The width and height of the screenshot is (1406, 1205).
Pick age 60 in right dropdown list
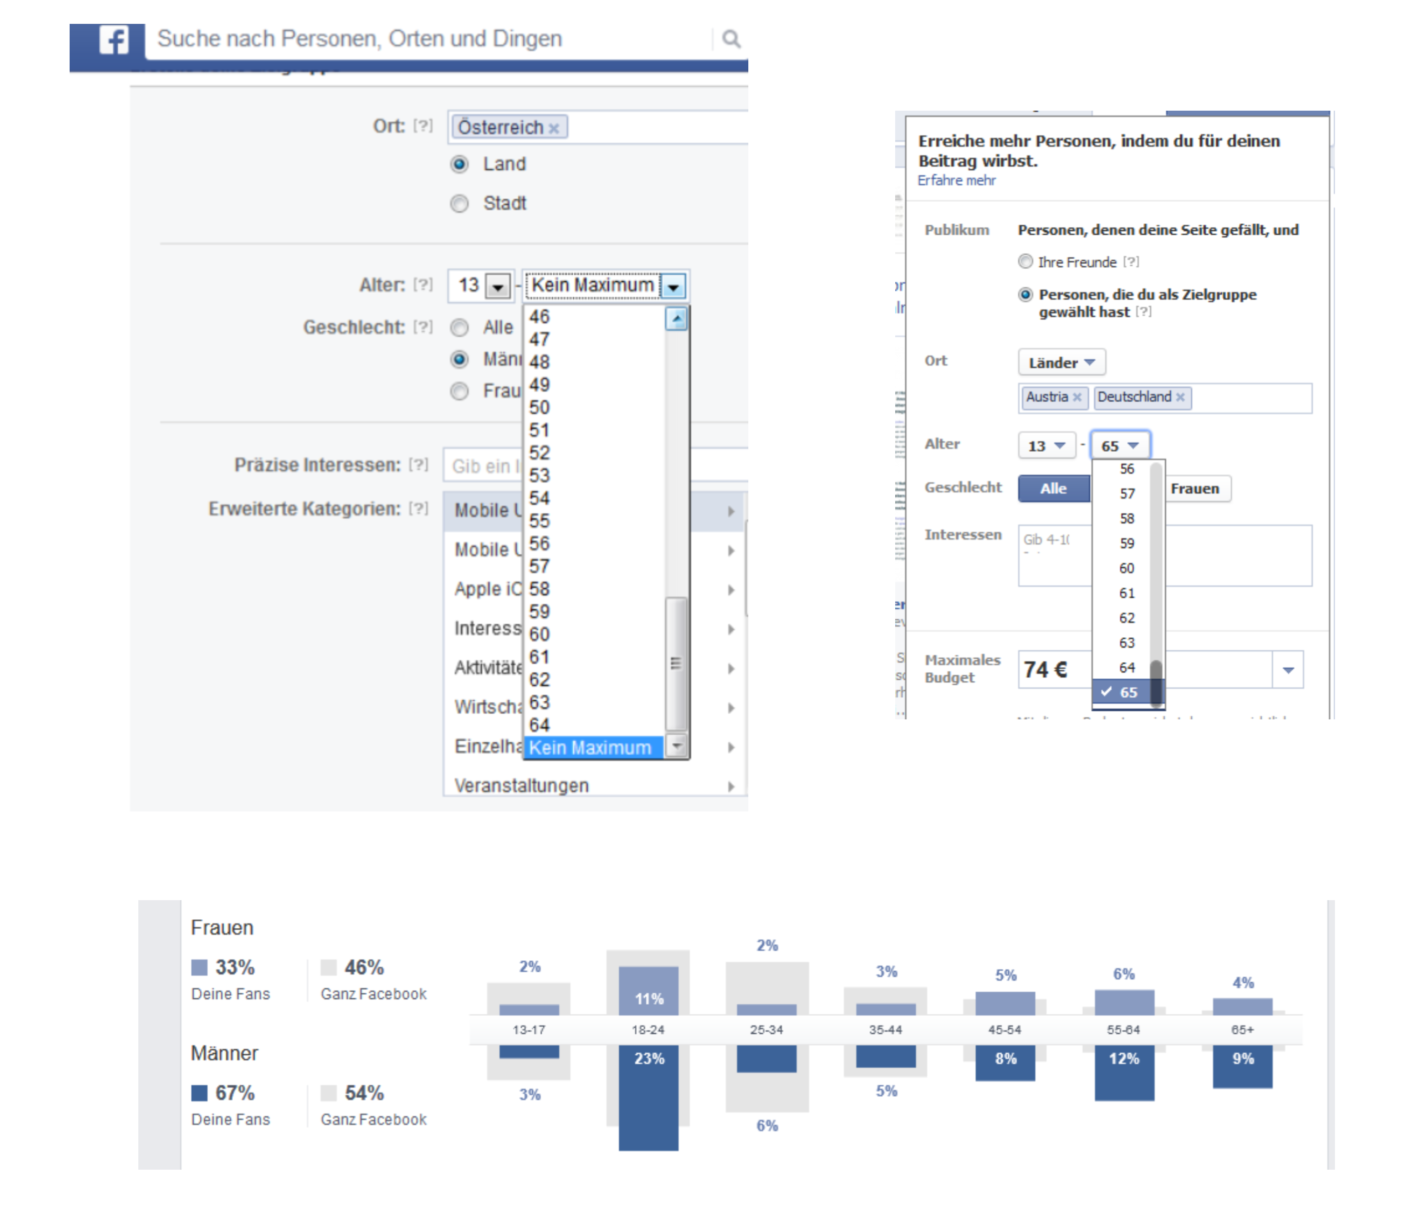pos(1127,568)
